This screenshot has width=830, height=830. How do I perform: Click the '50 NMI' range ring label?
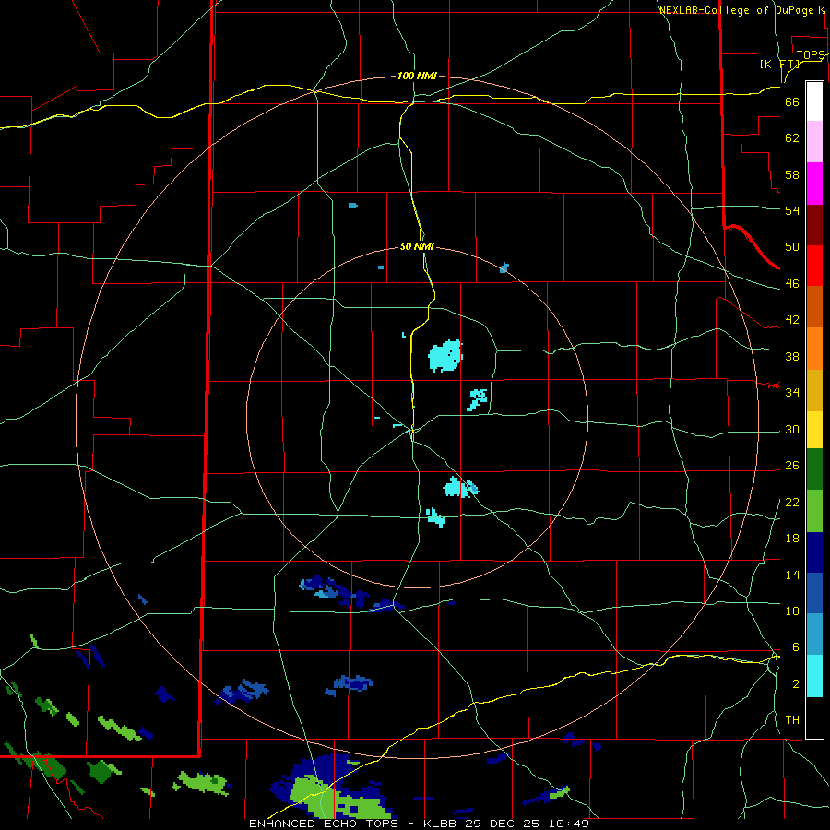(417, 246)
